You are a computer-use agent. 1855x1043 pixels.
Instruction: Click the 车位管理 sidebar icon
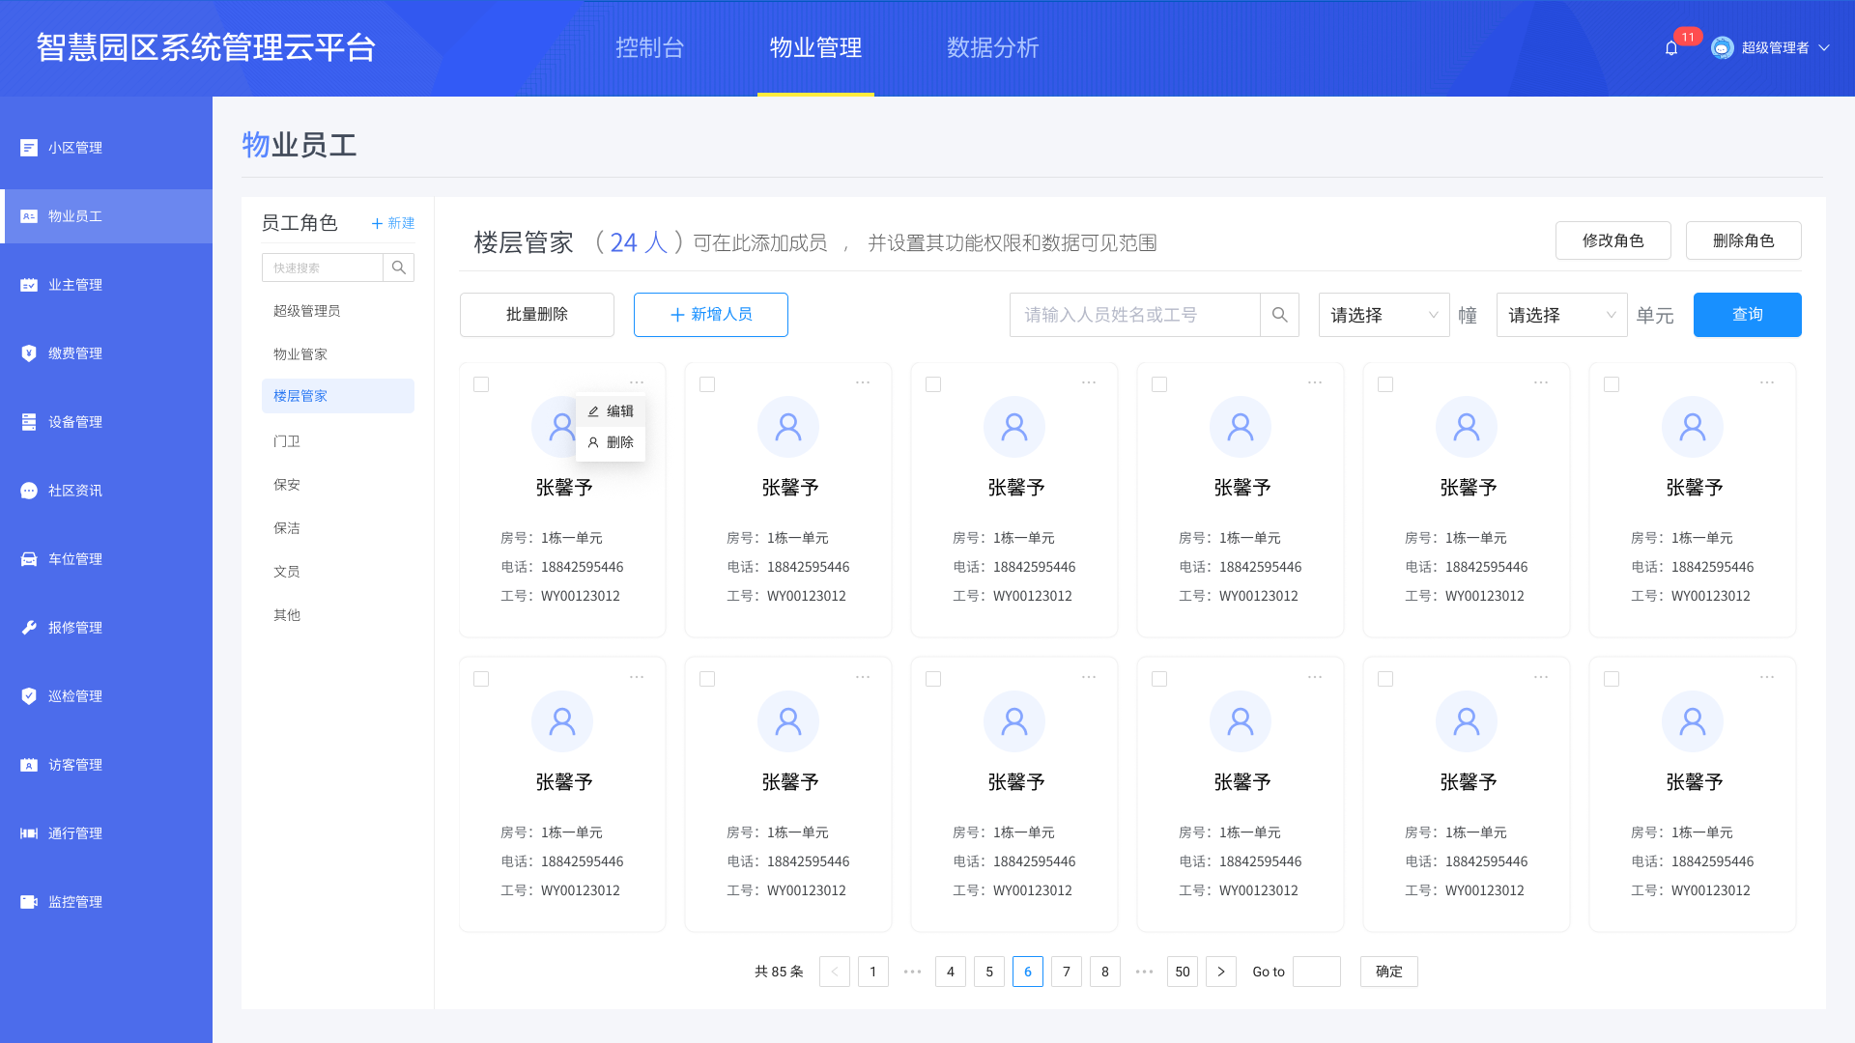pyautogui.click(x=28, y=558)
